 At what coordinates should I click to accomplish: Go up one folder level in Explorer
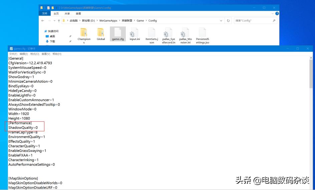coord(59,21)
